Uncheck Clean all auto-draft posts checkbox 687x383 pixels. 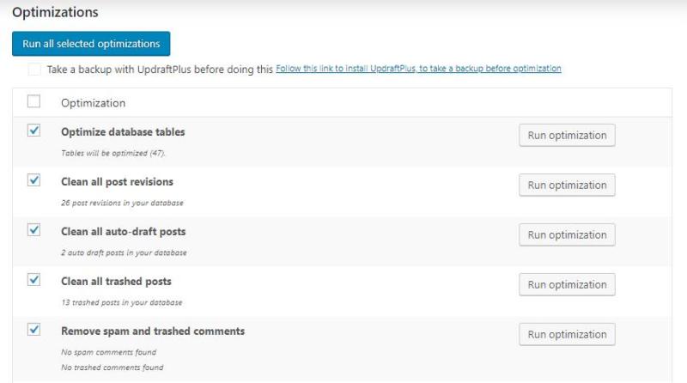[x=33, y=229]
